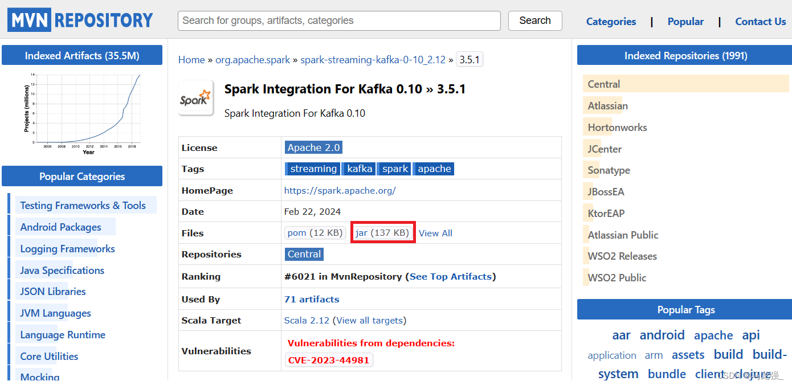Open the Categories menu item
Screen dimensions: 792x385
(x=611, y=22)
